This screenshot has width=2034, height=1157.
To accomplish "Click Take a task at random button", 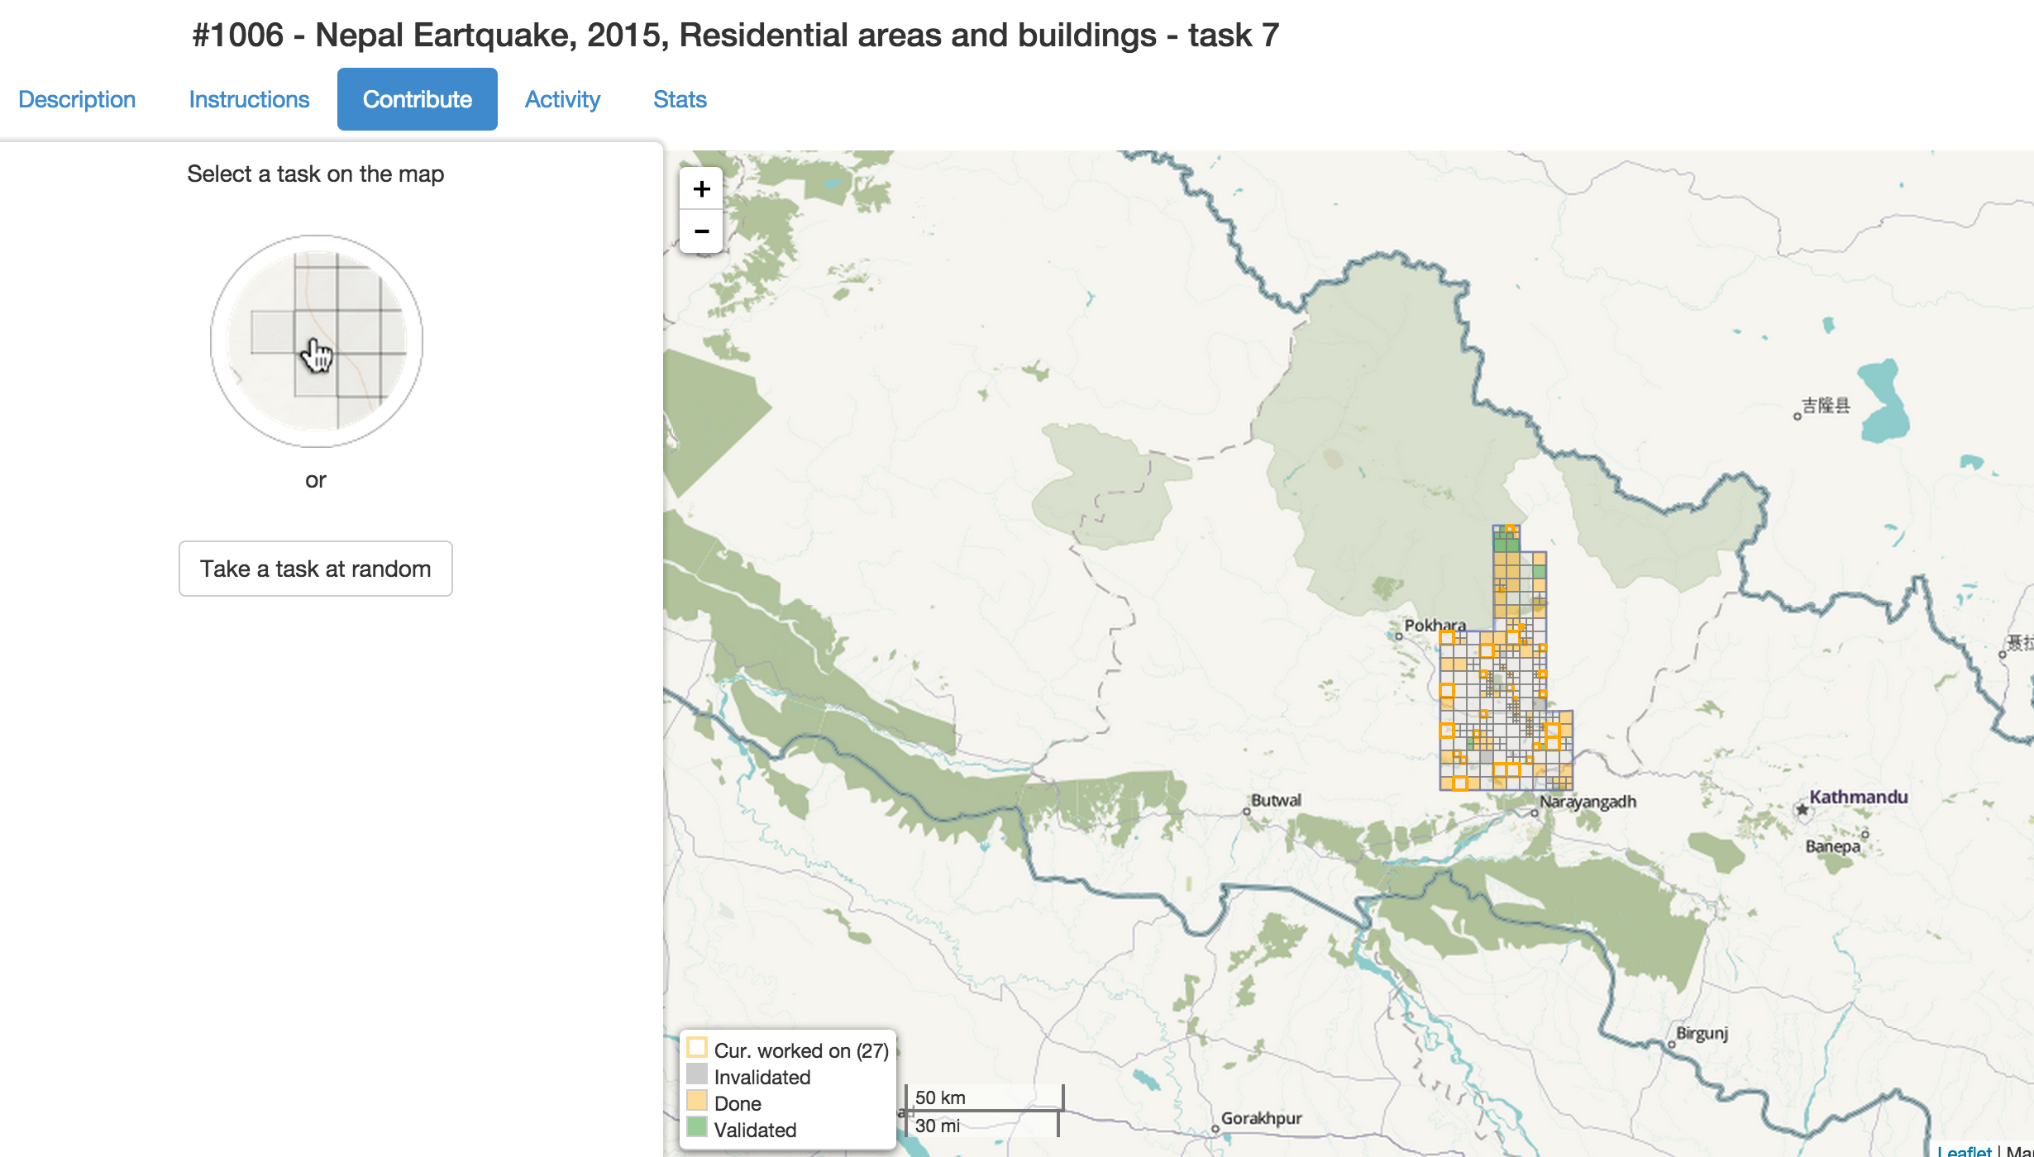I will coord(316,569).
